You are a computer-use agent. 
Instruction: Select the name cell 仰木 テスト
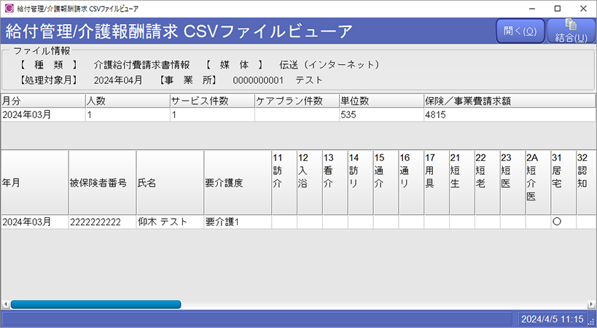170,222
